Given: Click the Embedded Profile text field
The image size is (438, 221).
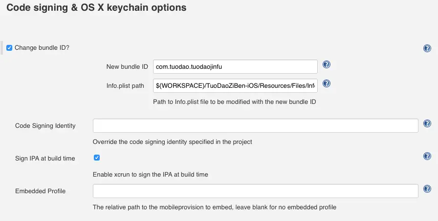Looking at the screenshot, I should (x=255, y=191).
